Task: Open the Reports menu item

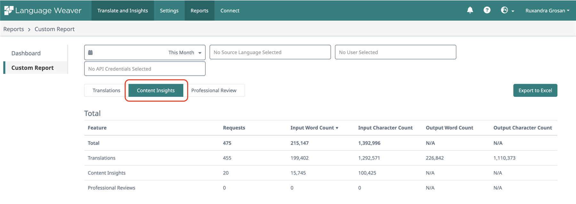Action: (199, 11)
